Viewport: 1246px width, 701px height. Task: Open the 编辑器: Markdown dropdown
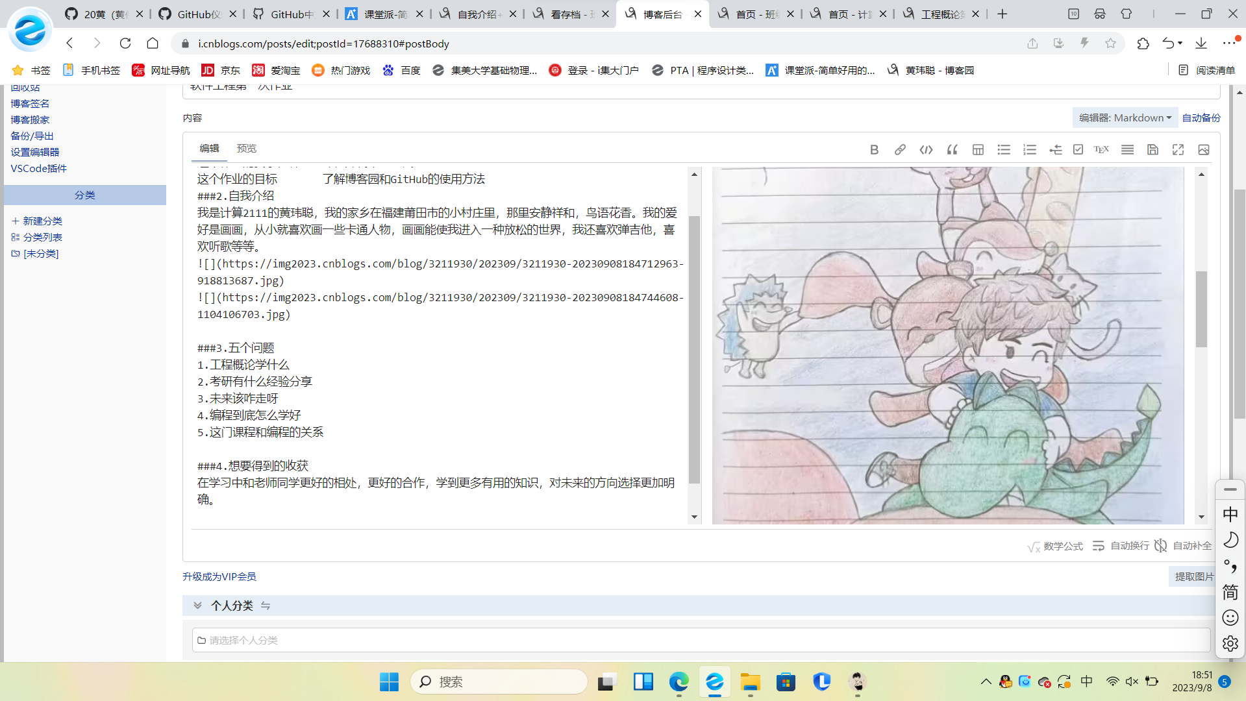[x=1125, y=117]
